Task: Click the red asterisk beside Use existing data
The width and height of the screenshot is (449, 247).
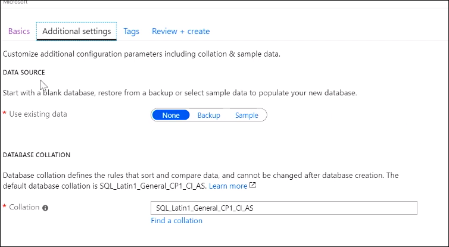Action: point(5,114)
